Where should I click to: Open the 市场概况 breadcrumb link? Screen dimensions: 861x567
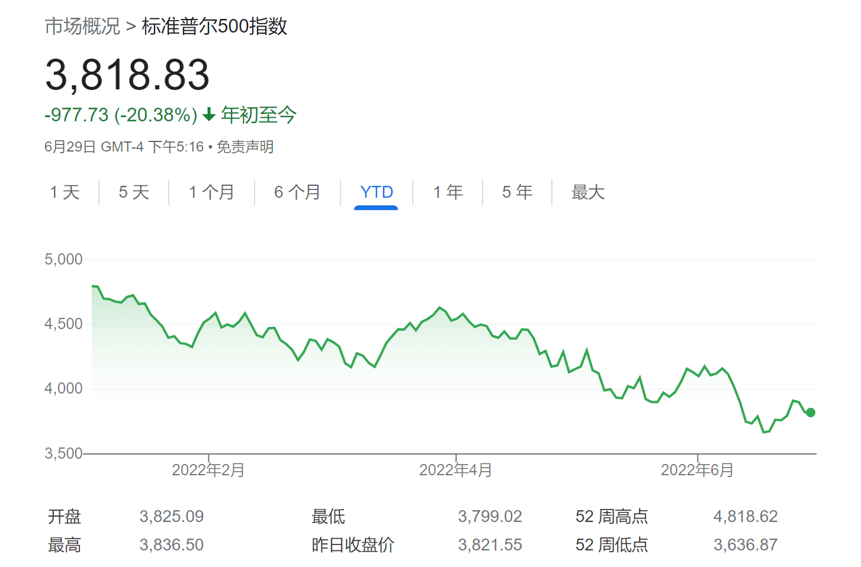pos(82,26)
